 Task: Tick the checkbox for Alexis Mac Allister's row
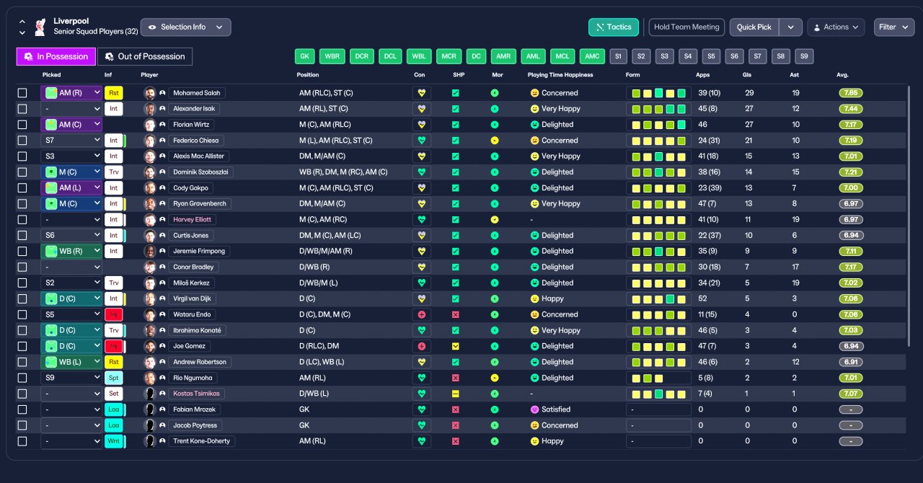point(22,156)
